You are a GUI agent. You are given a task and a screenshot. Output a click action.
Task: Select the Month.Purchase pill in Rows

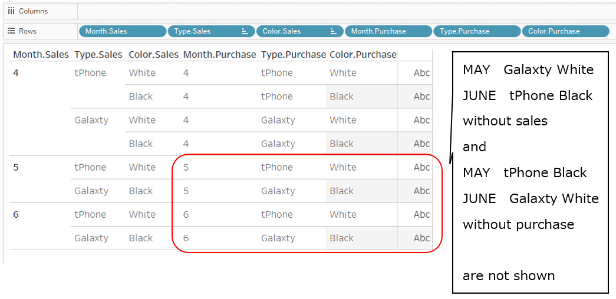coord(388,31)
